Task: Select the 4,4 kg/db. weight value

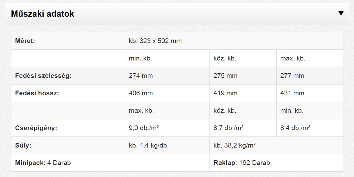Action: point(149,146)
